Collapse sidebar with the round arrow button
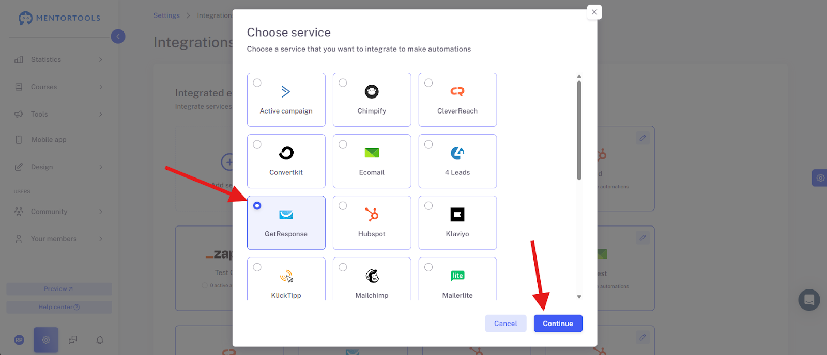The width and height of the screenshot is (827, 355). pyautogui.click(x=118, y=36)
